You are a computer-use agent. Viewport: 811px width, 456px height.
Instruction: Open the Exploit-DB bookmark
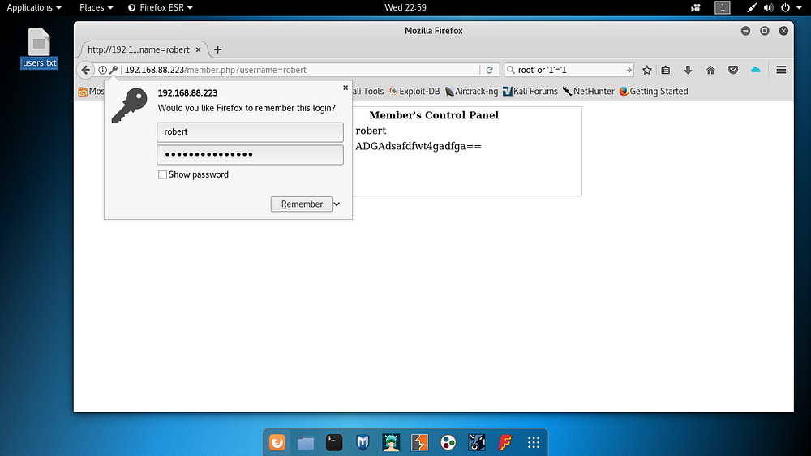tap(414, 92)
